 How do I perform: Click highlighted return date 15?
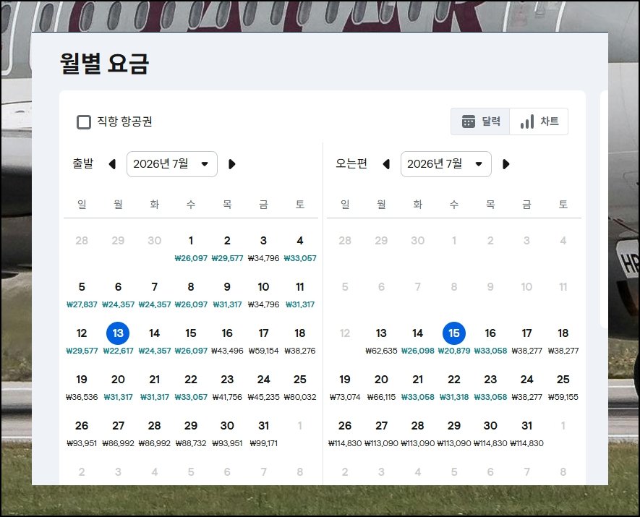pyautogui.click(x=454, y=333)
